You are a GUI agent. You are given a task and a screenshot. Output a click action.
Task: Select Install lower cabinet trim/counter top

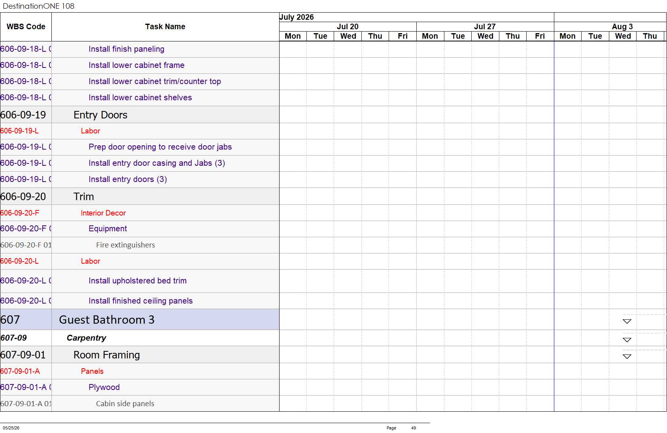click(x=155, y=81)
